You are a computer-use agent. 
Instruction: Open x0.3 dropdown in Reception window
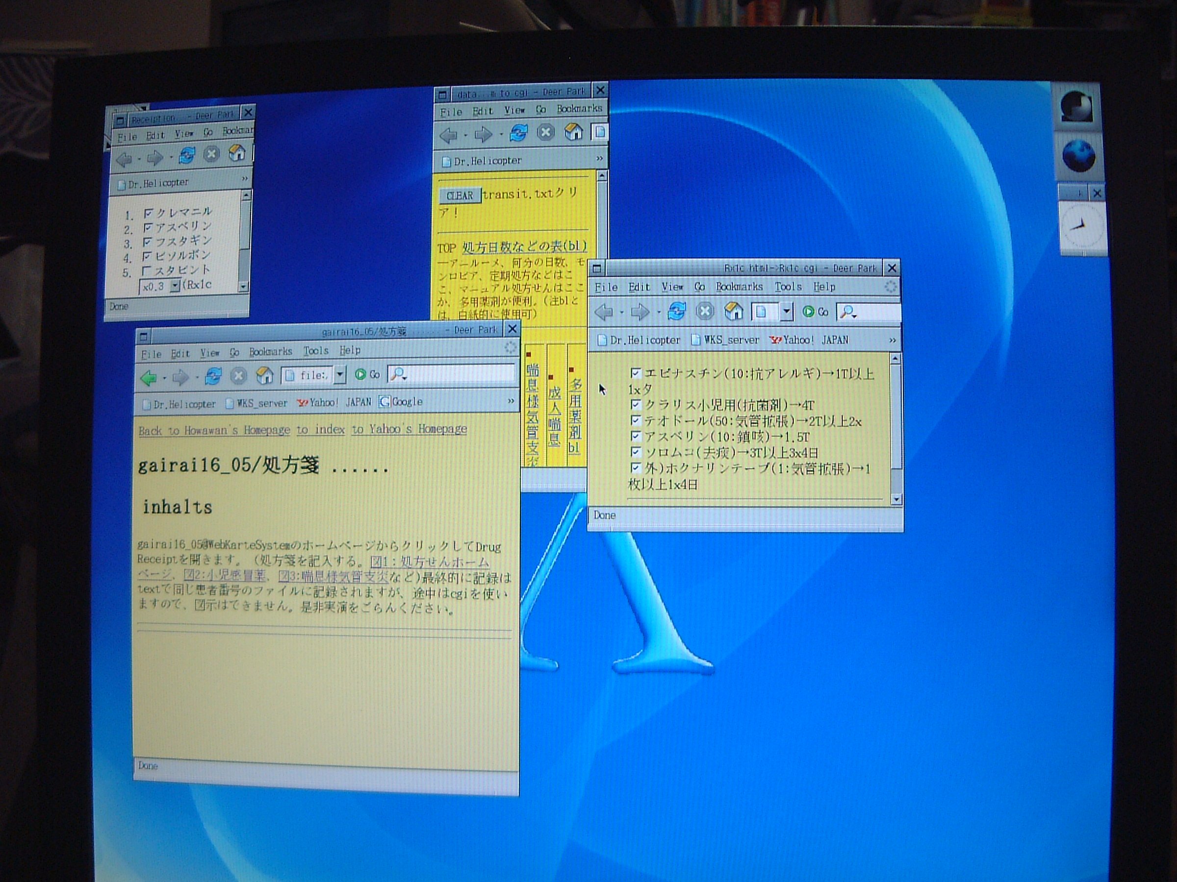point(175,286)
